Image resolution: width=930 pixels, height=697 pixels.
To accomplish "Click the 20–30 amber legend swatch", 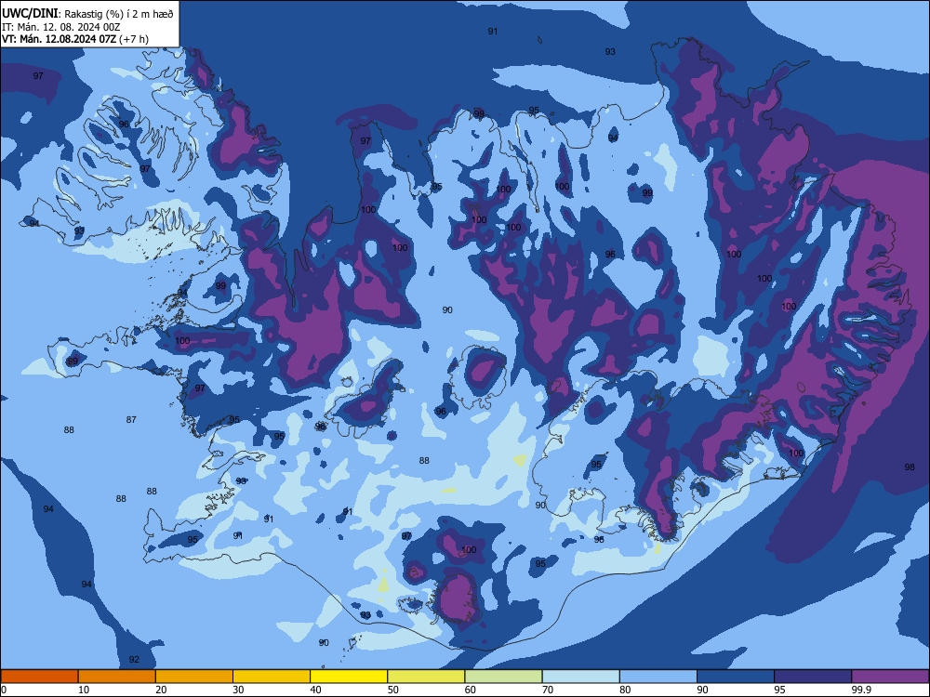I will pos(194,677).
